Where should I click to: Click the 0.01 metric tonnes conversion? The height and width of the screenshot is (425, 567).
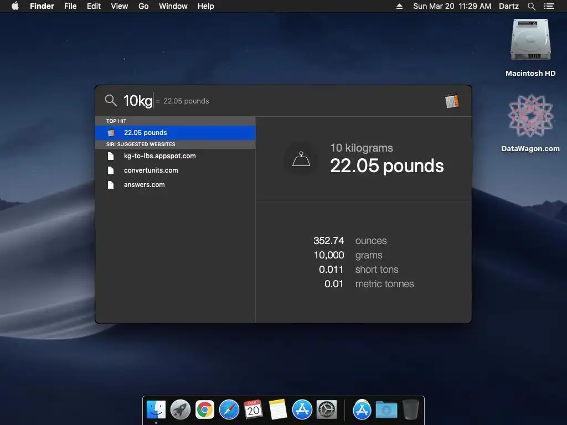click(x=369, y=284)
